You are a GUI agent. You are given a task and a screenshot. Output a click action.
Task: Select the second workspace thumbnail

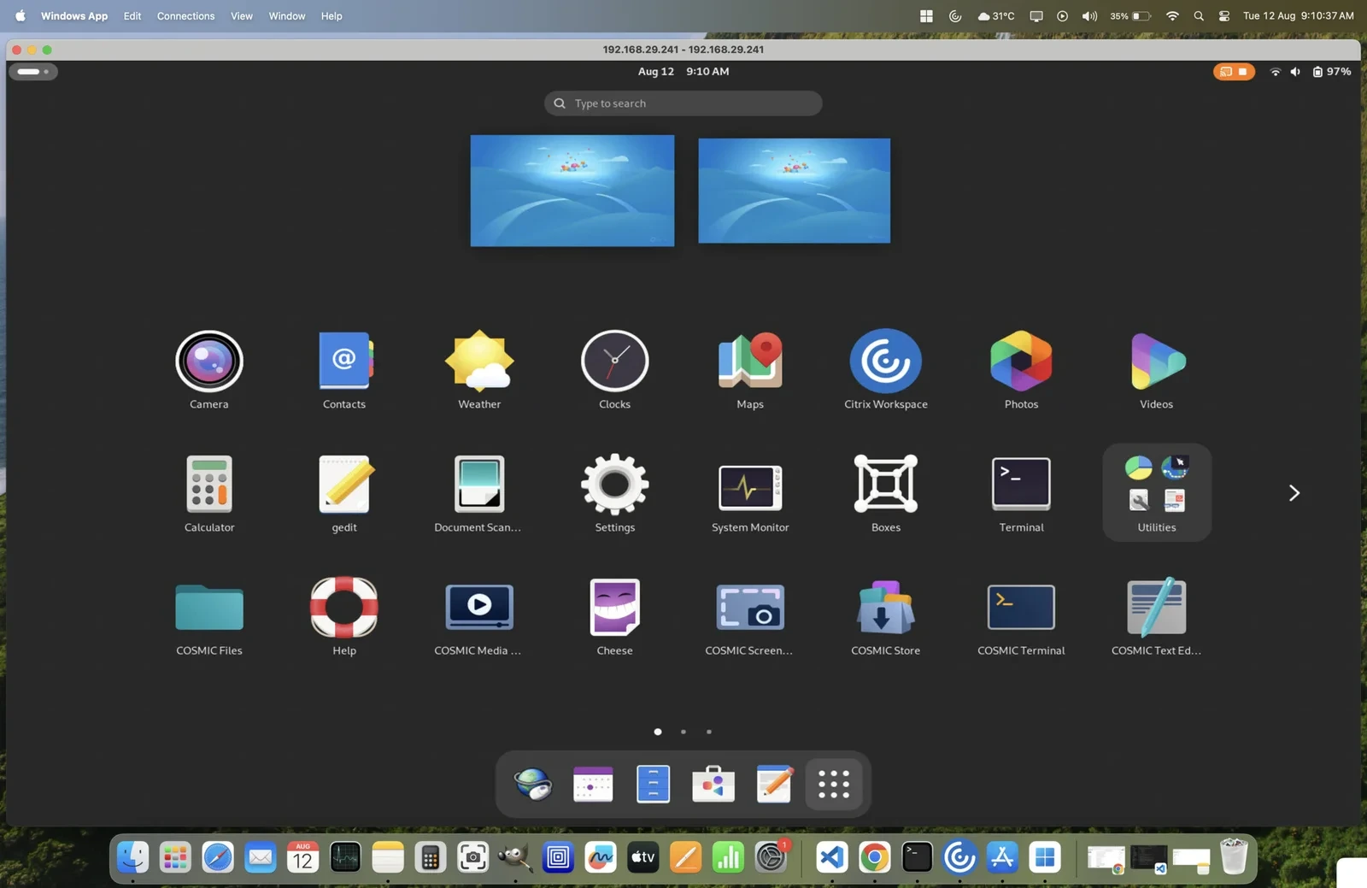794,191
